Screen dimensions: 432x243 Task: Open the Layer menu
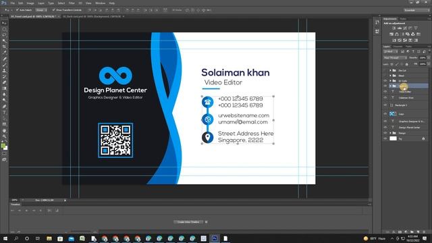tap(41, 3)
